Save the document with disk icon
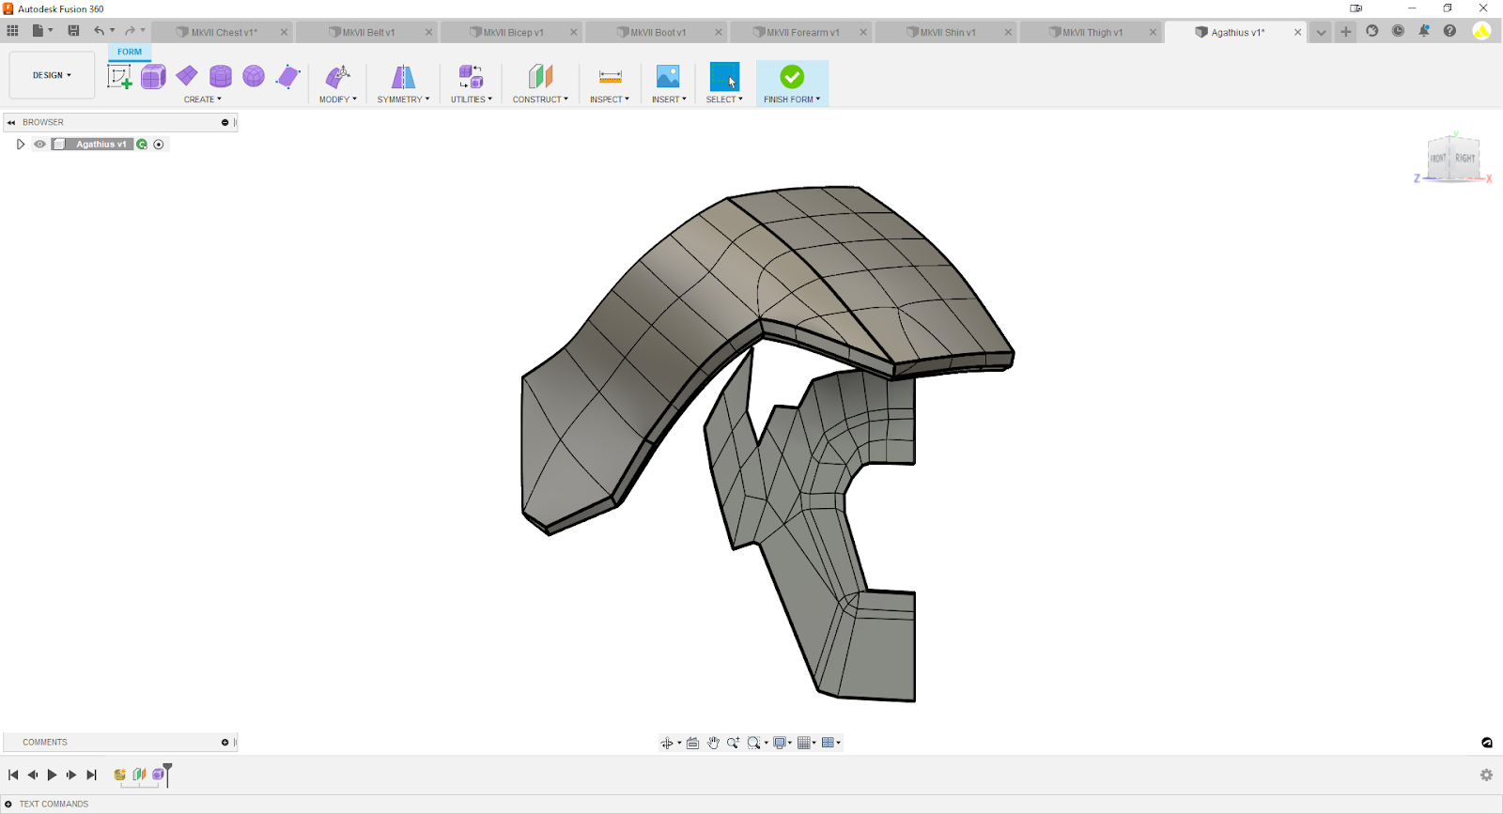This screenshot has height=814, width=1503. (73, 31)
